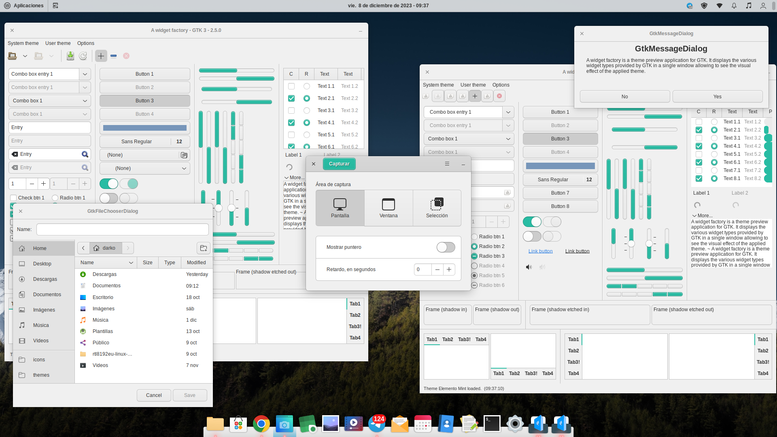The height and width of the screenshot is (437, 777).
Task: Open the music note indicator in top panel
Action: click(749, 6)
